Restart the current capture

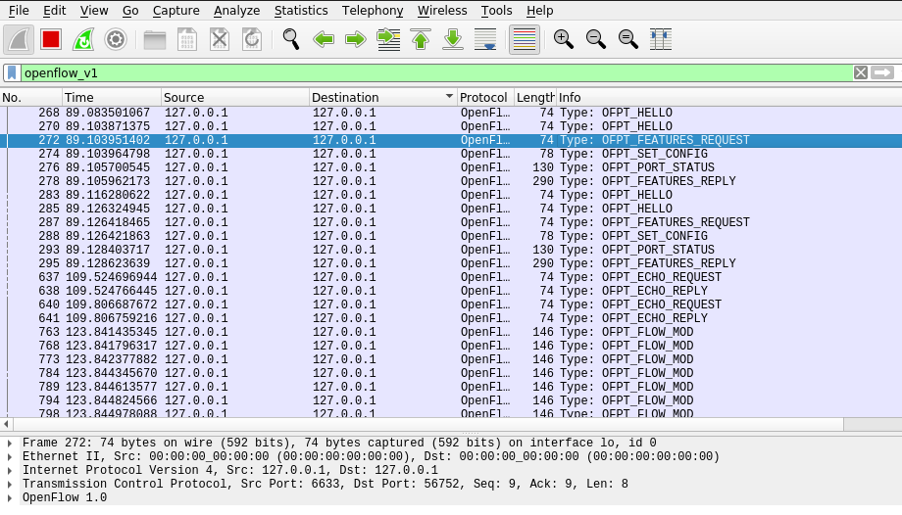coord(83,39)
